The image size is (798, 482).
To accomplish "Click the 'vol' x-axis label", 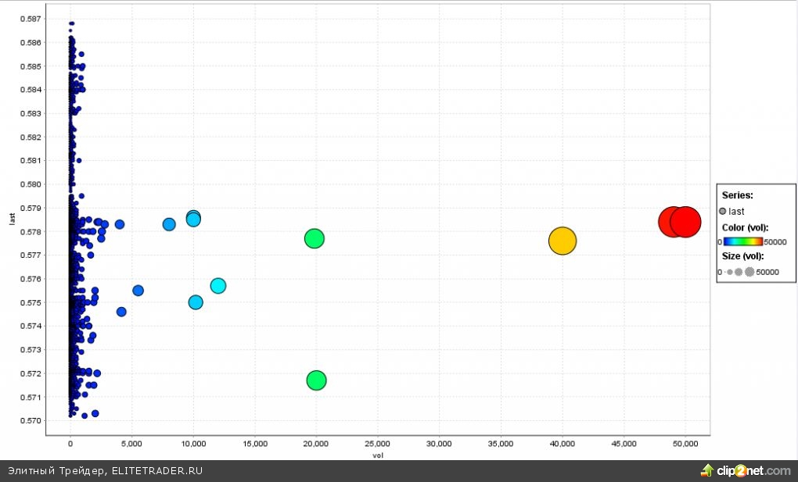I will (378, 455).
